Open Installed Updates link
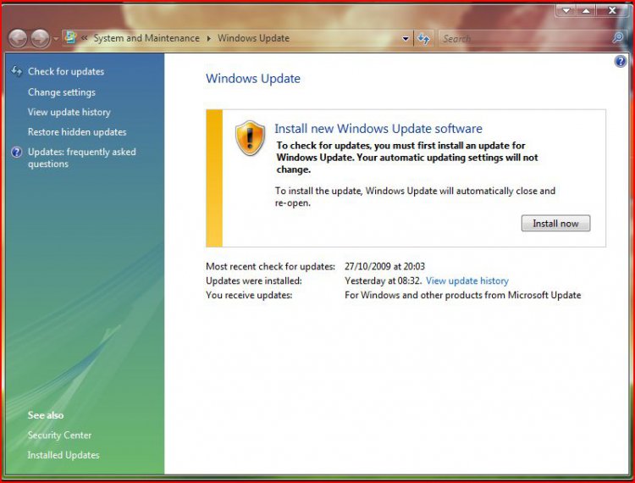This screenshot has height=483, width=635. pos(63,455)
